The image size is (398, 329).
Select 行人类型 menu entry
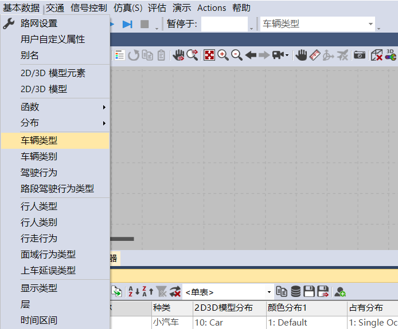pos(55,207)
